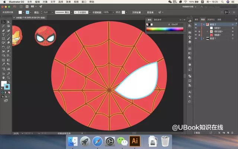238x149 pixels.
Task: Select the Eraser tool
Action: pos(9,43)
